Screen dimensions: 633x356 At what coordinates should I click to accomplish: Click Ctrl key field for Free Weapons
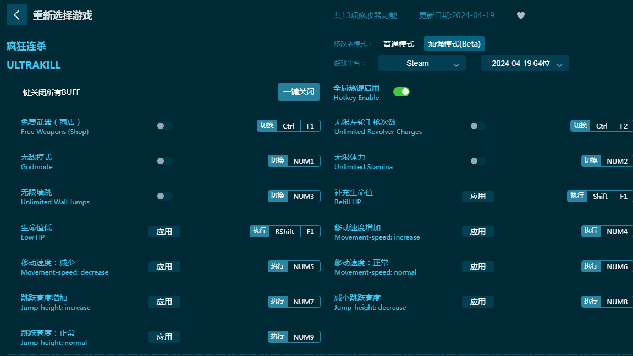point(288,126)
